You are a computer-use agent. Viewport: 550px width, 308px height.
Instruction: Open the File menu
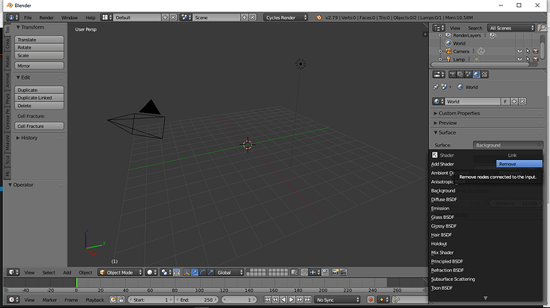(28, 18)
